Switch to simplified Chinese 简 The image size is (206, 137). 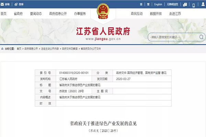(x=141, y=4)
